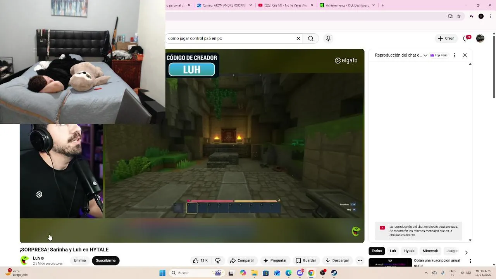This screenshot has width=496, height=279.
Task: Open more actions ellipsis below video
Action: (360, 260)
